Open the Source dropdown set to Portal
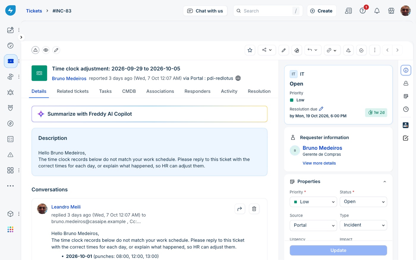416x260 pixels. pos(313,225)
